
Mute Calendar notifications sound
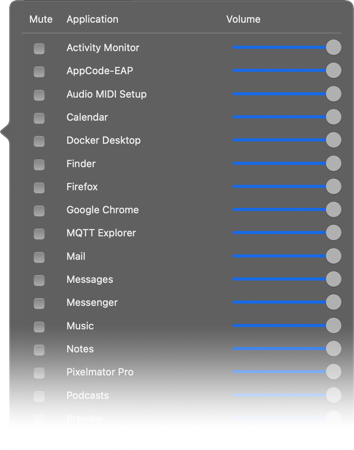tap(39, 118)
